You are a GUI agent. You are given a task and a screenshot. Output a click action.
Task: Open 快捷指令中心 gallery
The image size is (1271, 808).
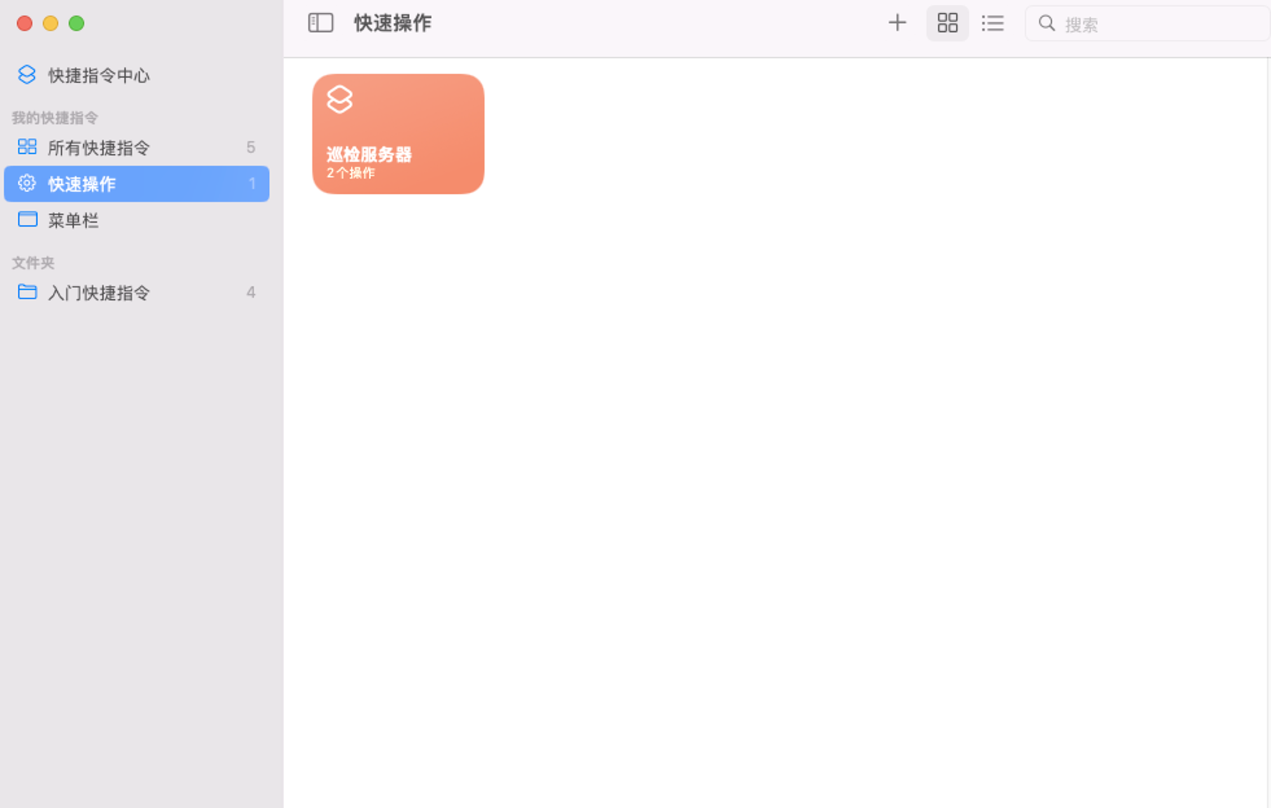coord(137,75)
